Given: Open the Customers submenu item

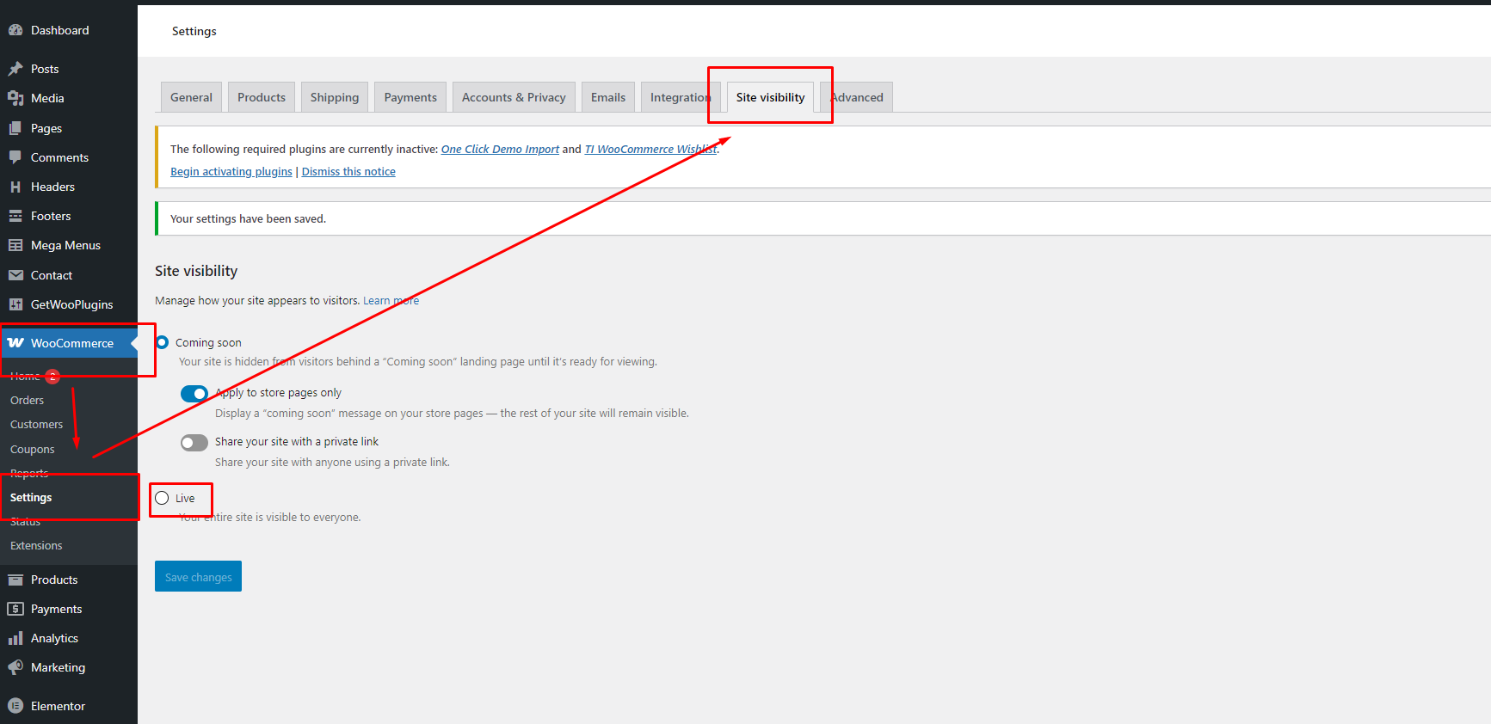Looking at the screenshot, I should point(36,424).
